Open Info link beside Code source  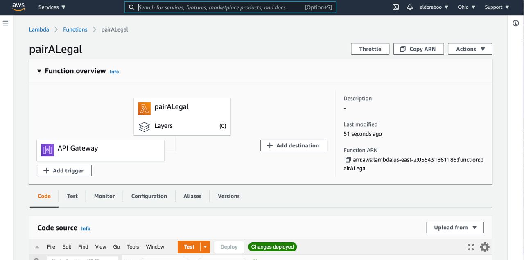(x=86, y=228)
